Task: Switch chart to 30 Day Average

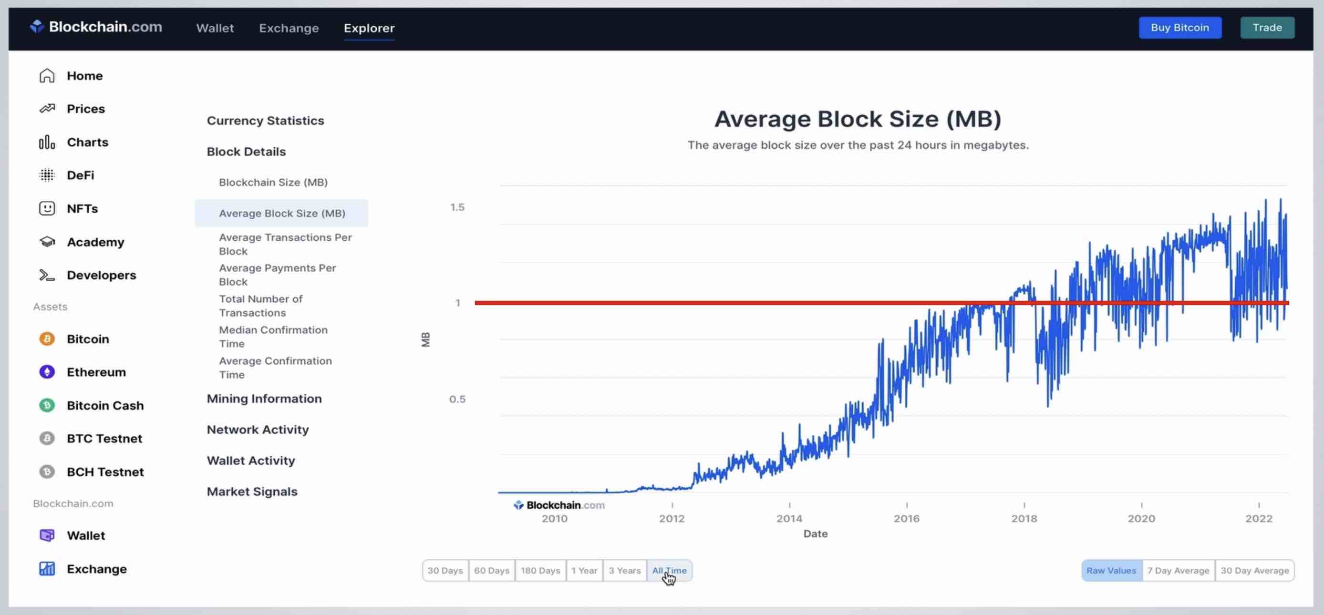Action: 1255,570
